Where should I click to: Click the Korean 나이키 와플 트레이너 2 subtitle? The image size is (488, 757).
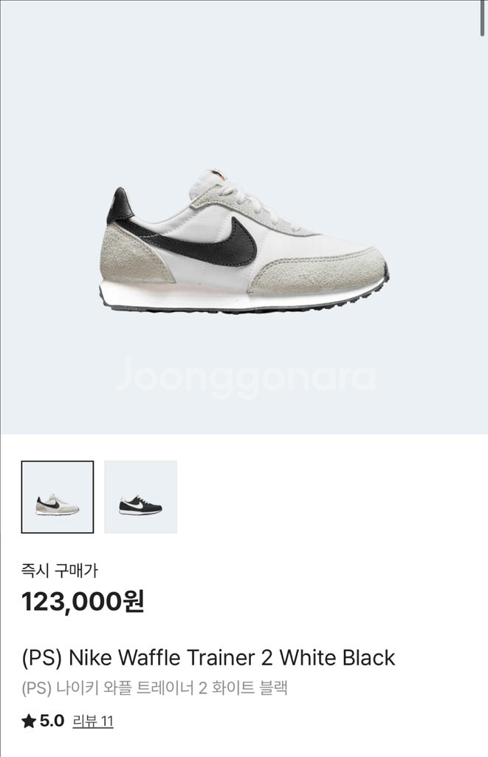(x=155, y=688)
